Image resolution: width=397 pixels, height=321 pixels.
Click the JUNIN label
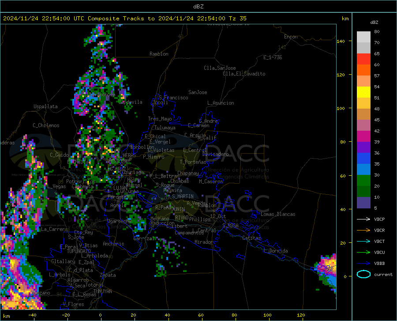point(178,209)
